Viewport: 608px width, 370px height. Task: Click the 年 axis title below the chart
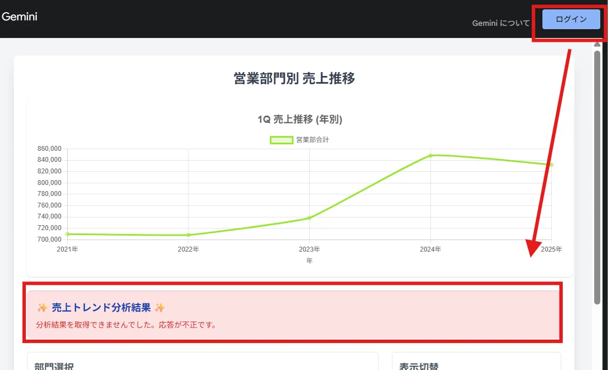point(309,261)
